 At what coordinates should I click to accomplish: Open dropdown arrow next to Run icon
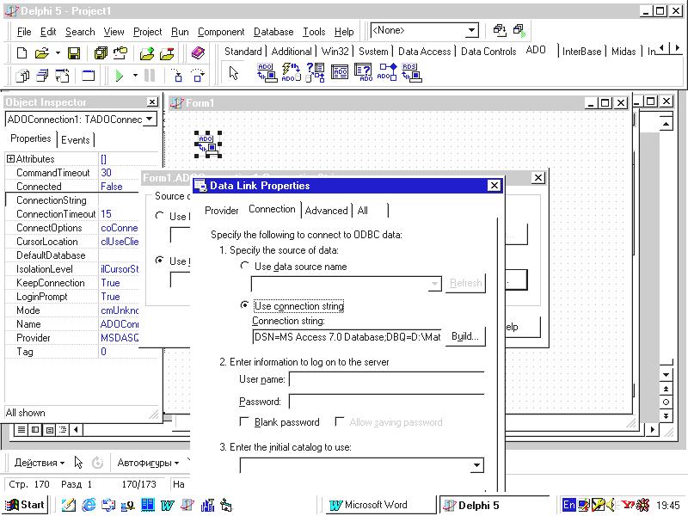pyautogui.click(x=135, y=76)
